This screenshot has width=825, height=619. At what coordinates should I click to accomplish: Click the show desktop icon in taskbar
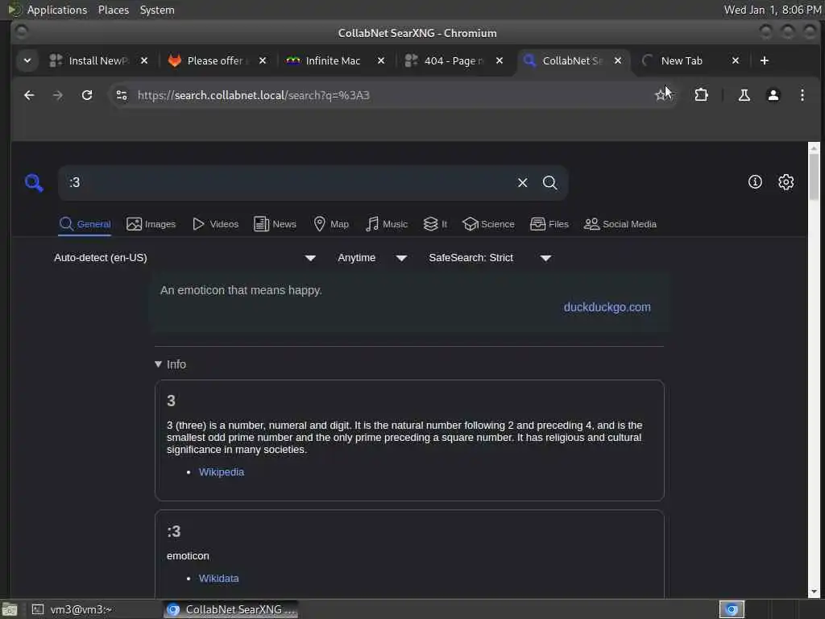pos(10,609)
